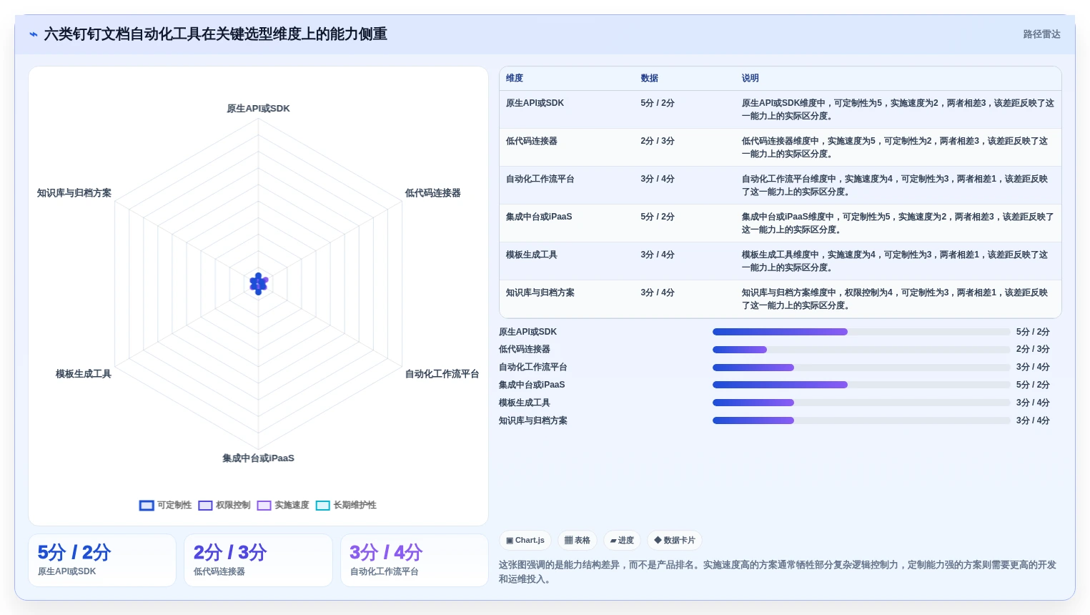The height and width of the screenshot is (615, 1090).
Task: Click the 原生API或SDK progress bar
Action: tap(861, 332)
